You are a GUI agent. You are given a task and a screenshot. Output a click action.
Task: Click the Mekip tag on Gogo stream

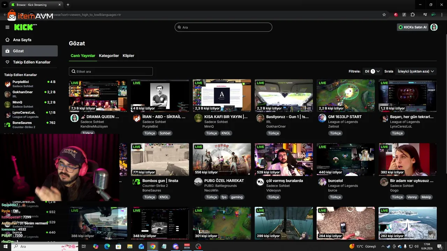tap(426, 197)
